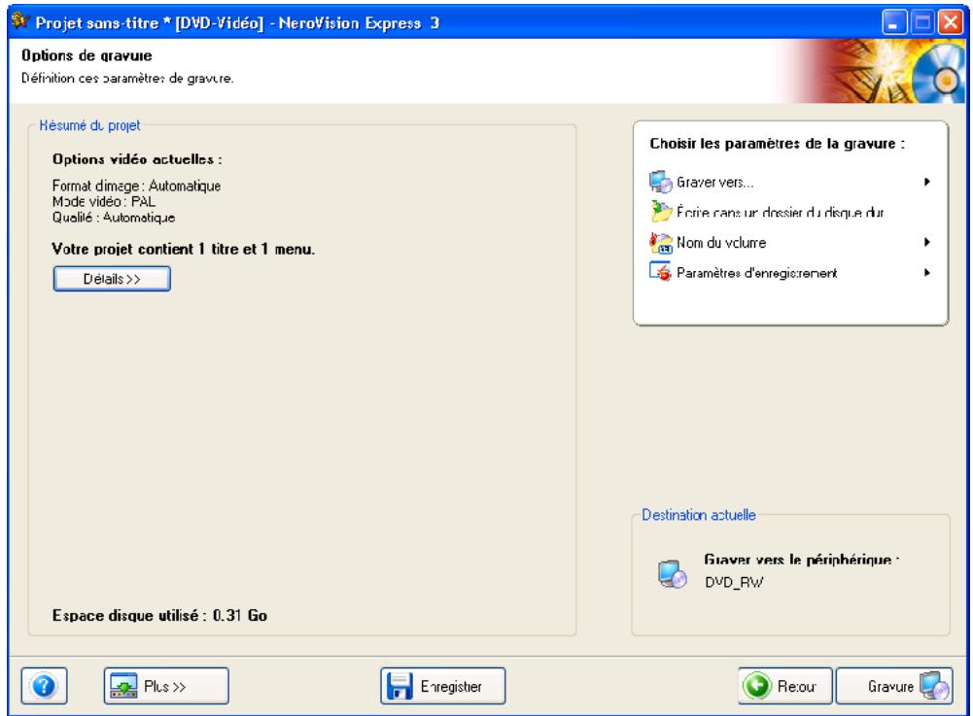Expand the Paramètres d'enregistrement submenu arrow
The image size is (973, 716).
(x=927, y=272)
